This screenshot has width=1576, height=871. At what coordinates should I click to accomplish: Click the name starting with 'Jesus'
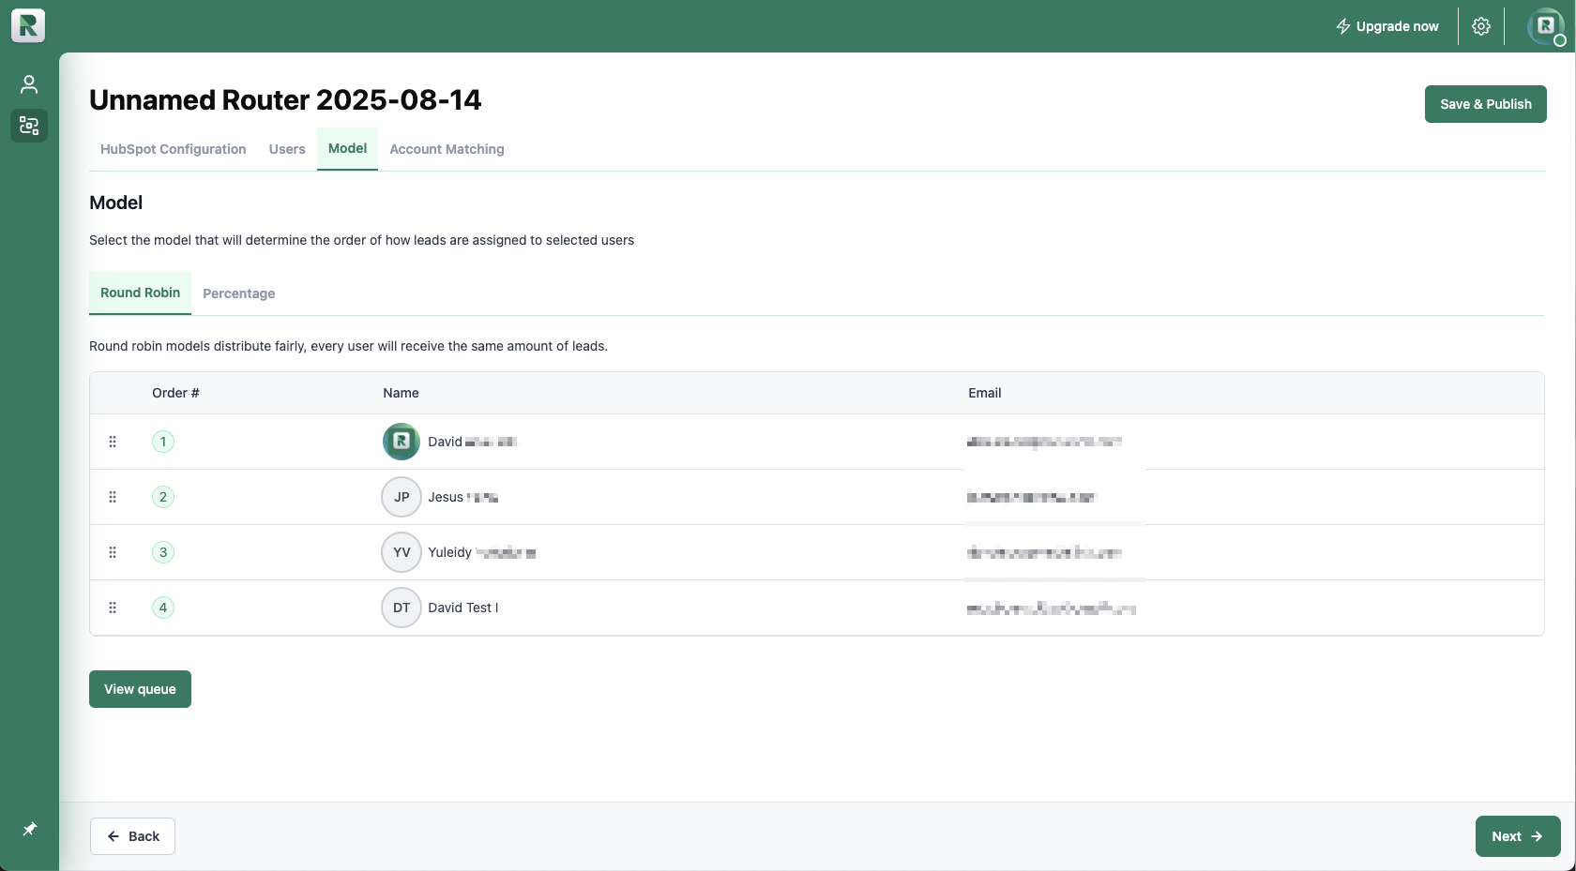pos(463,497)
